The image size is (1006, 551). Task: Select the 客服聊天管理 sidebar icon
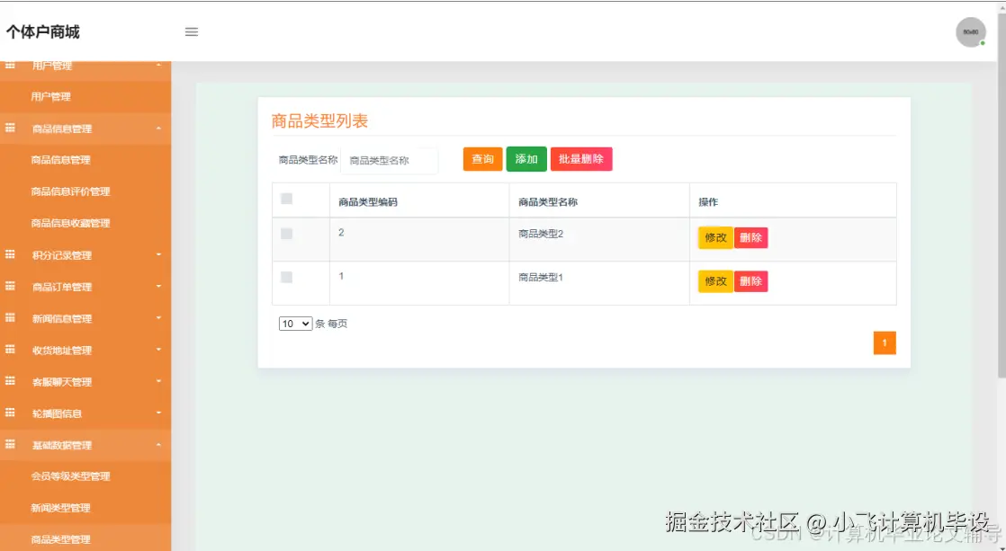tap(9, 381)
